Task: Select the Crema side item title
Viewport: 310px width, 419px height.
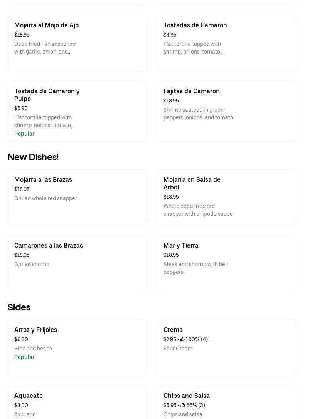Action: point(173,330)
